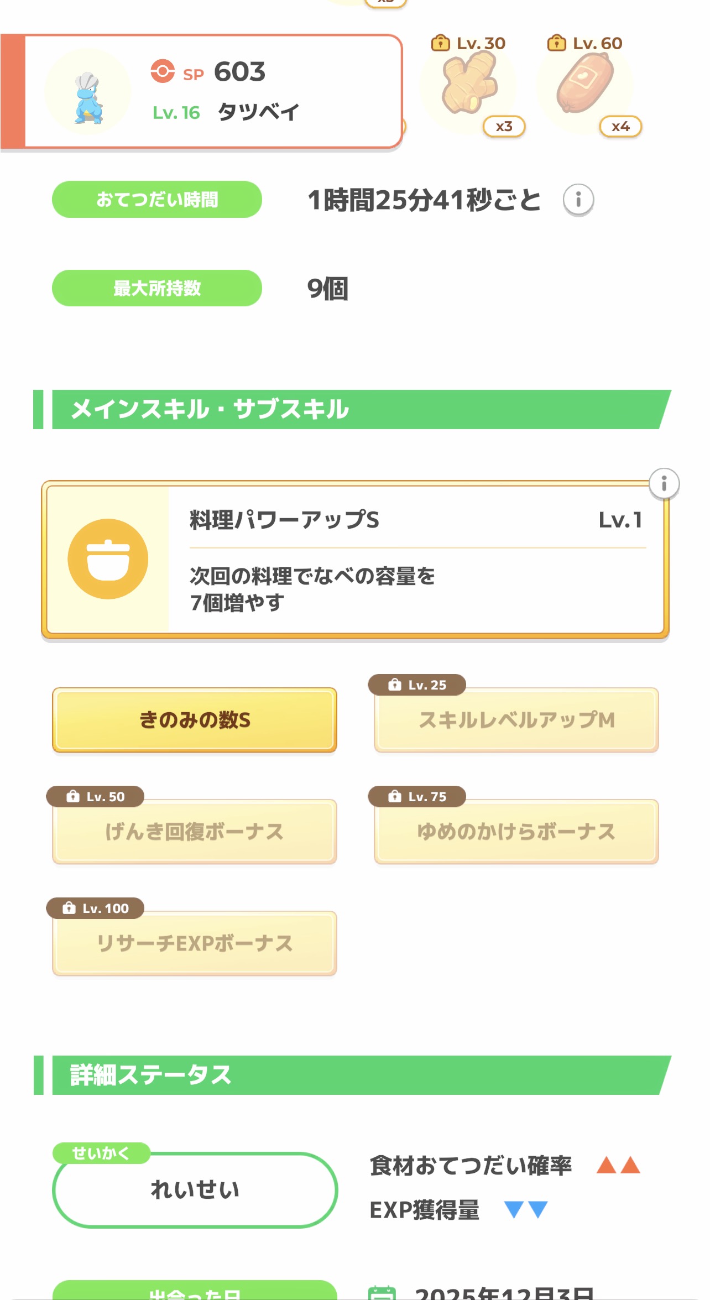Tap the げんき回復ボーナス subskill

point(195,832)
